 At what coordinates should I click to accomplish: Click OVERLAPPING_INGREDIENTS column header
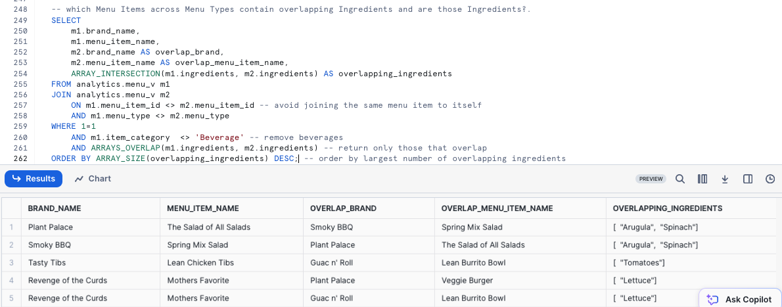[x=667, y=208]
